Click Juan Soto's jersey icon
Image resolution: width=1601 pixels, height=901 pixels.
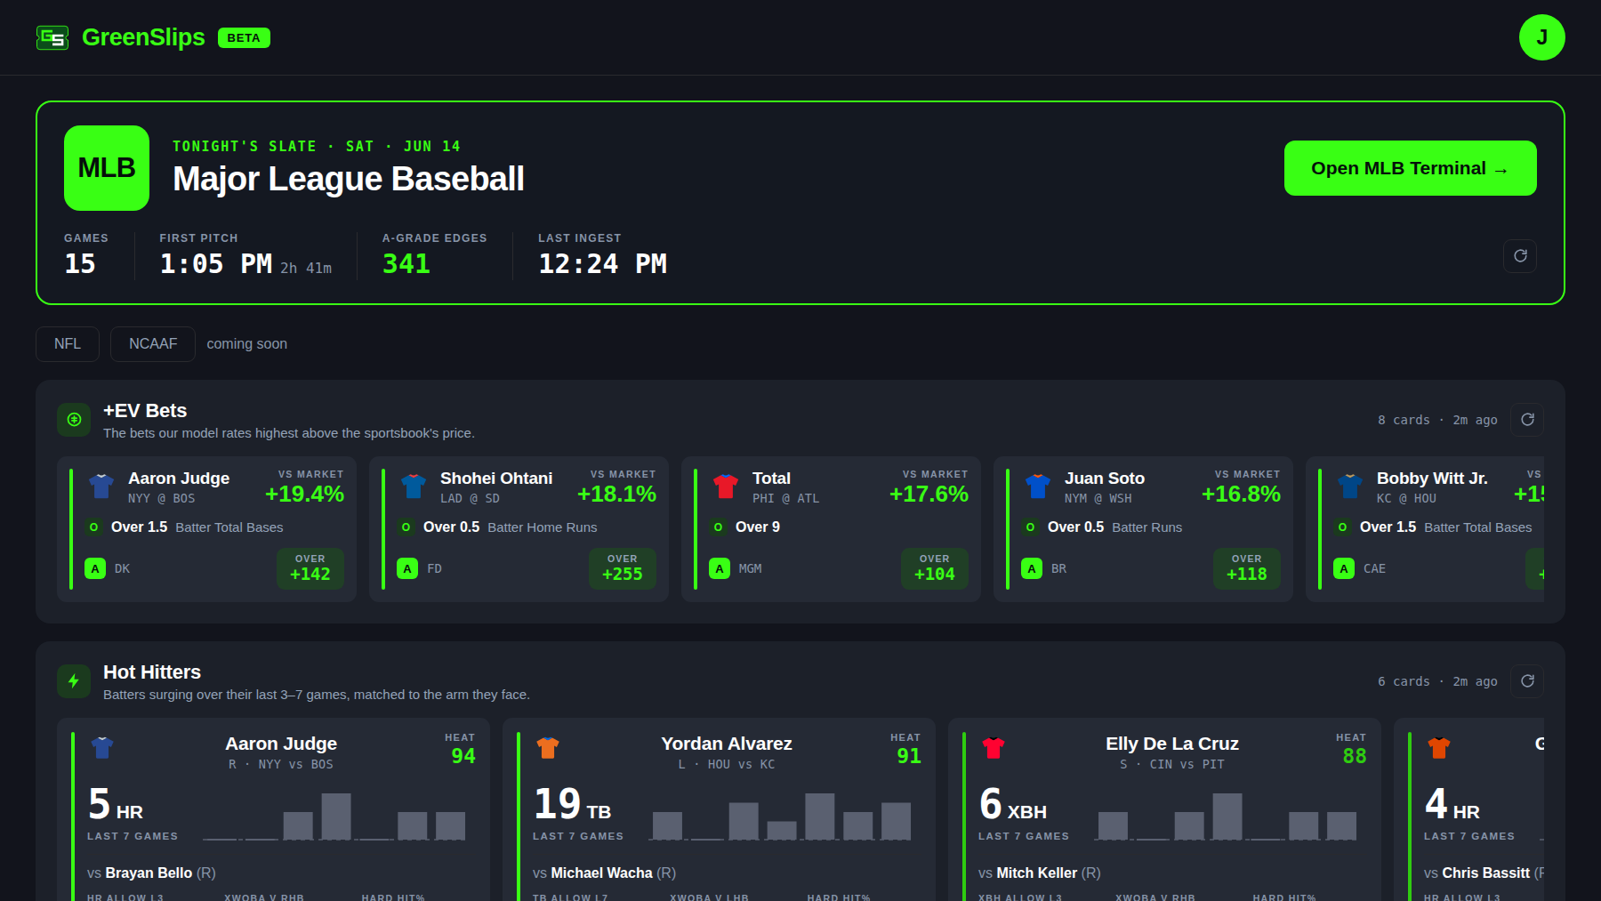[x=1038, y=487]
